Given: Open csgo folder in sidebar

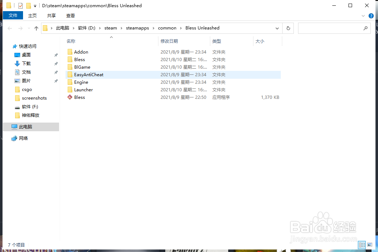Looking at the screenshot, I should pos(27,90).
